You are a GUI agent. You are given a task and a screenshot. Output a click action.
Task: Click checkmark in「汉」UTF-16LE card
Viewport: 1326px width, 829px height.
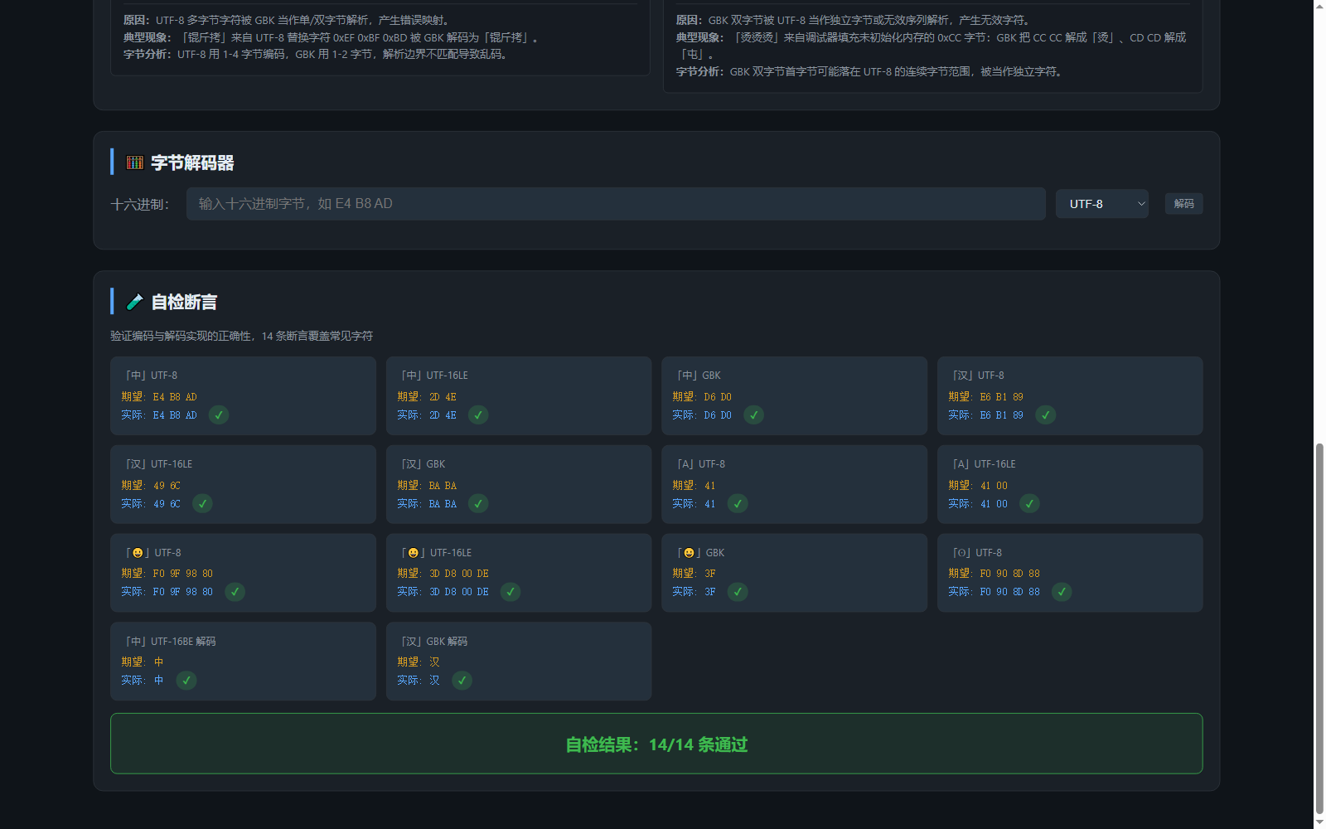pos(202,504)
